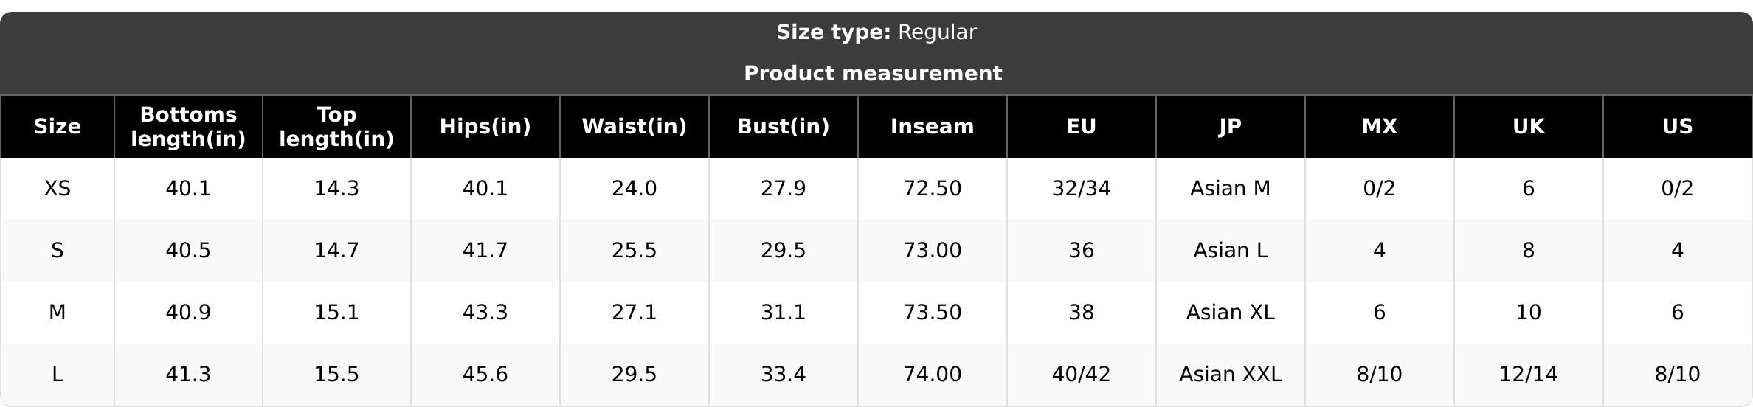Click the Inseam column header
This screenshot has width=1753, height=407.
[x=933, y=127]
